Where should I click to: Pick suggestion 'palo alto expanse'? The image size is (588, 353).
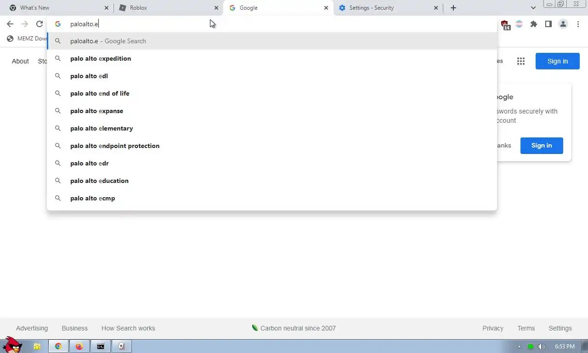(x=272, y=111)
